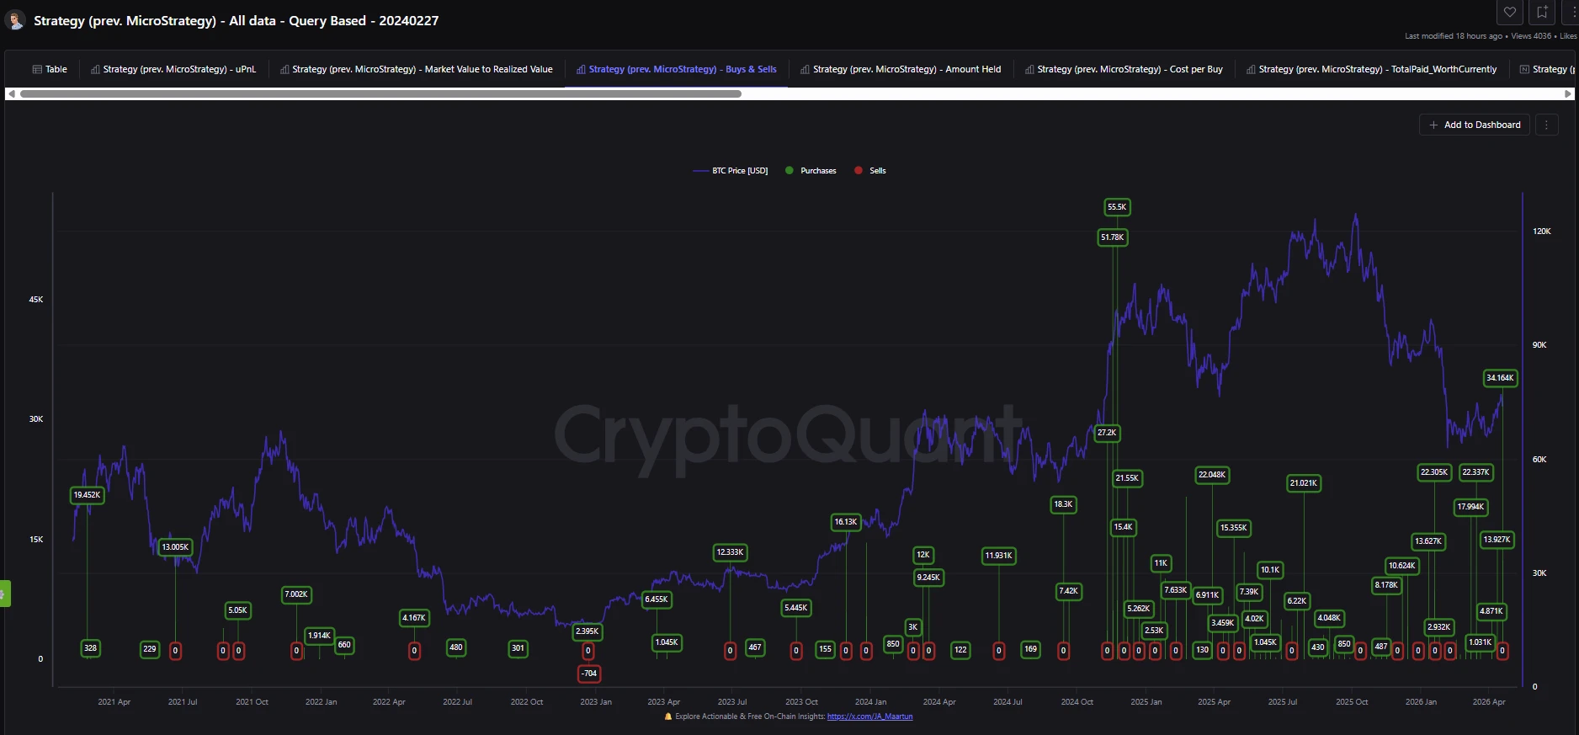Click the 120K right axis label

coord(1542,232)
